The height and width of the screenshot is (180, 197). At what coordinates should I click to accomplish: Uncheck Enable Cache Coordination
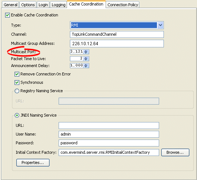pos(7,15)
